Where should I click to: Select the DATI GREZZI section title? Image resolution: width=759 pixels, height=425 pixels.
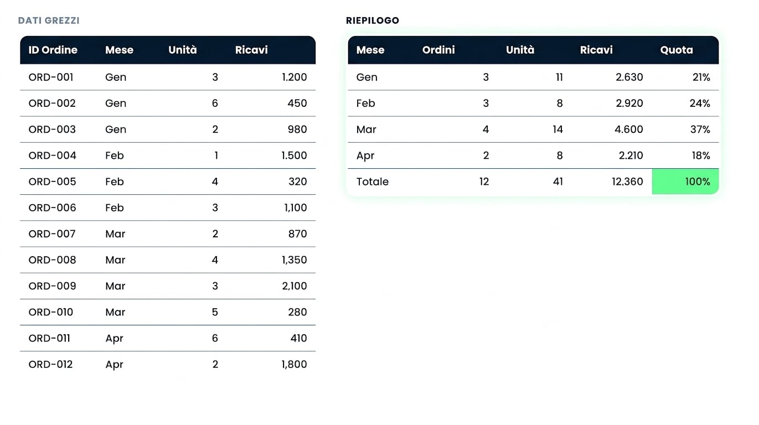(x=49, y=20)
